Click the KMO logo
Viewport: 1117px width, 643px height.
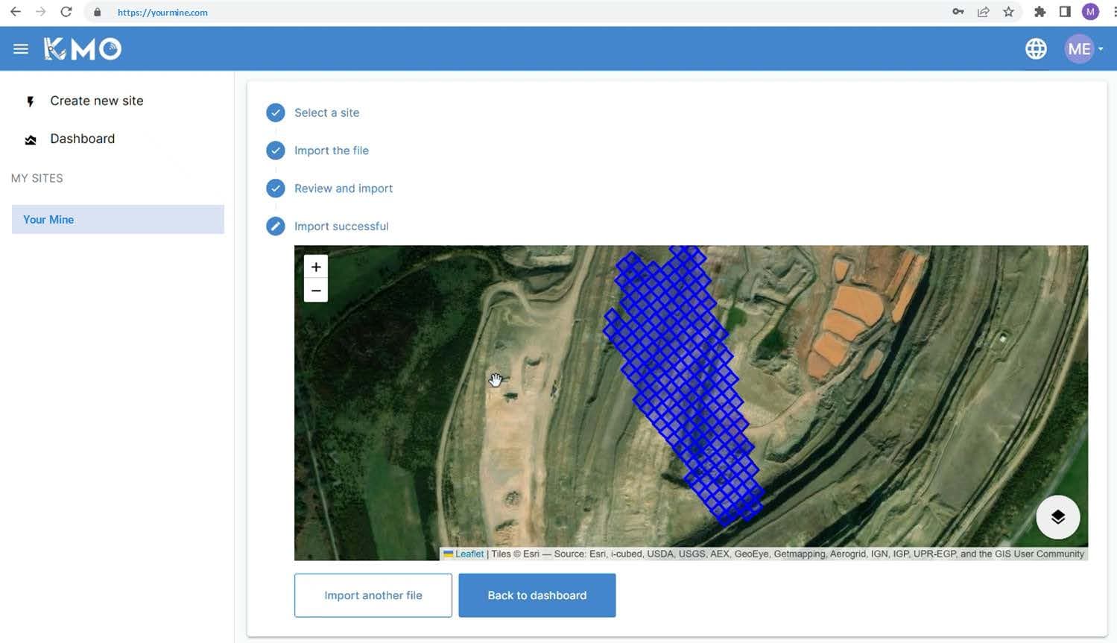(x=83, y=49)
